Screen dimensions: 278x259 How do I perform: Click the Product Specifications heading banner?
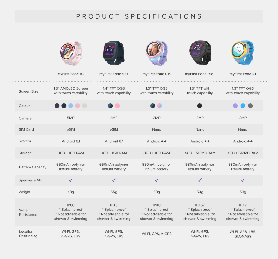coord(139,16)
